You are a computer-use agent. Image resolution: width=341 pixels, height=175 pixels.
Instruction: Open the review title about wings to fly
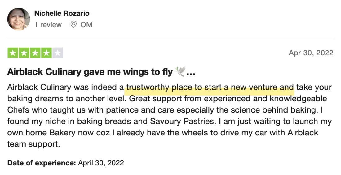(101, 72)
